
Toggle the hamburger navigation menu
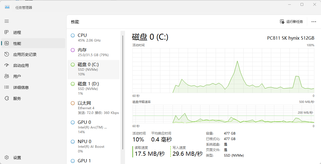7,21
